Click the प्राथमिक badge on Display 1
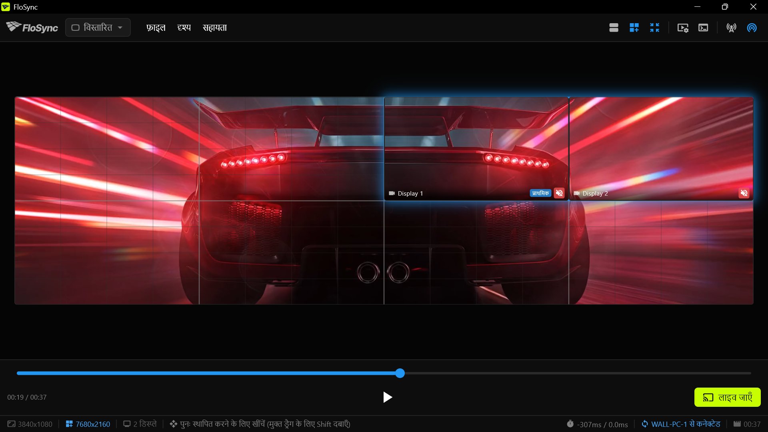This screenshot has height=432, width=768. click(540, 193)
